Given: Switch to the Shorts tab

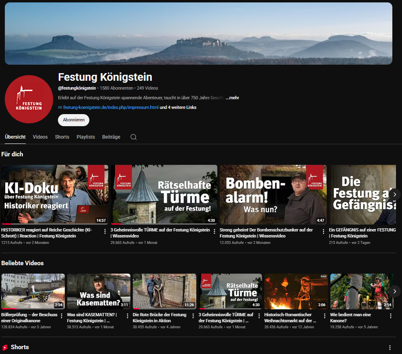Looking at the screenshot, I should pyautogui.click(x=62, y=137).
